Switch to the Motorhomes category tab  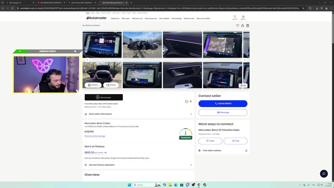[106, 13]
